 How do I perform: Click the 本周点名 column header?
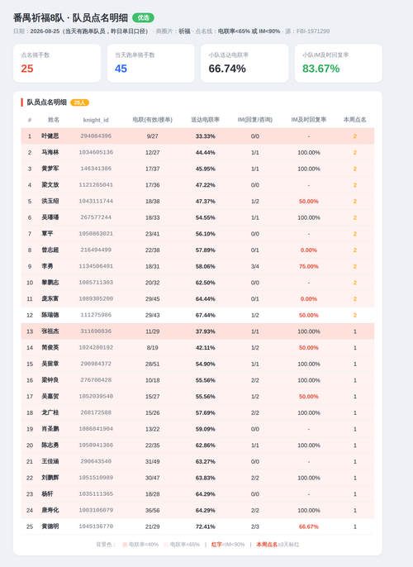point(355,120)
